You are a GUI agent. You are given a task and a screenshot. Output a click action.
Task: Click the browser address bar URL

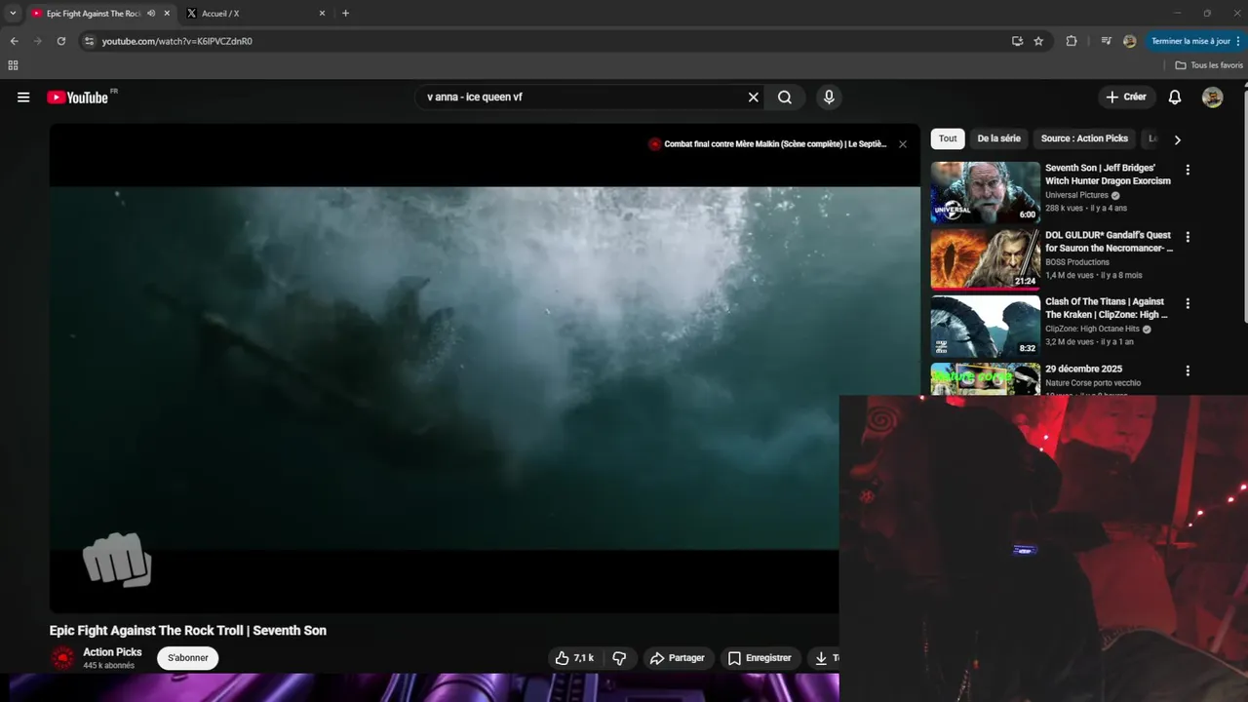click(176, 41)
